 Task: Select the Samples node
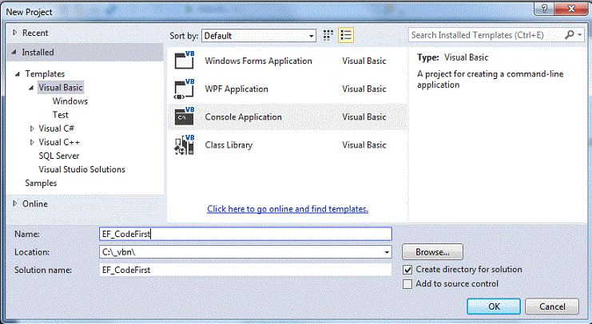pos(41,183)
